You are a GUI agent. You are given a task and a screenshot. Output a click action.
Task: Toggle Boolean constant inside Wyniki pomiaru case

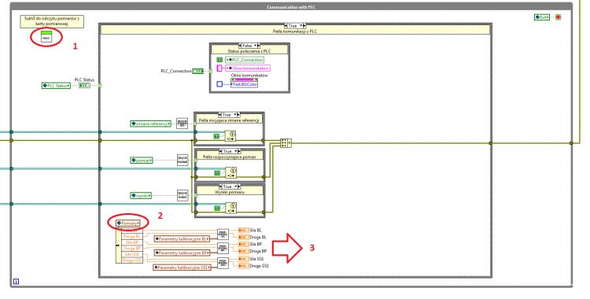pos(217,208)
